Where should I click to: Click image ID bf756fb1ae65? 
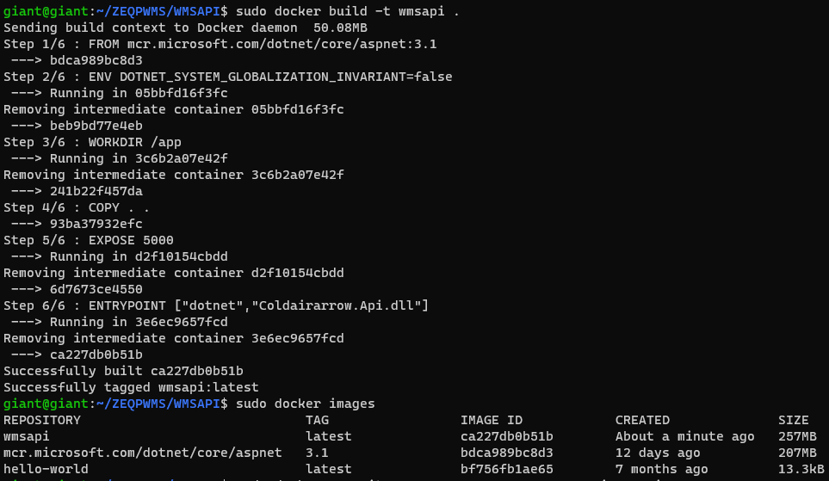(506, 469)
